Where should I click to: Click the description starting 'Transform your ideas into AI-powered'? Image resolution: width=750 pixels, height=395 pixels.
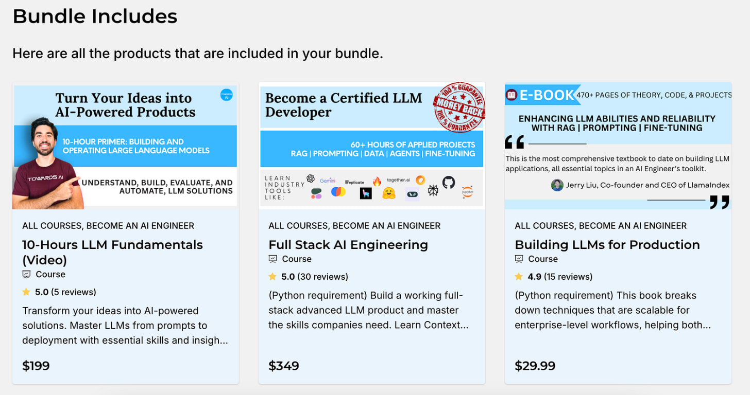pos(125,326)
